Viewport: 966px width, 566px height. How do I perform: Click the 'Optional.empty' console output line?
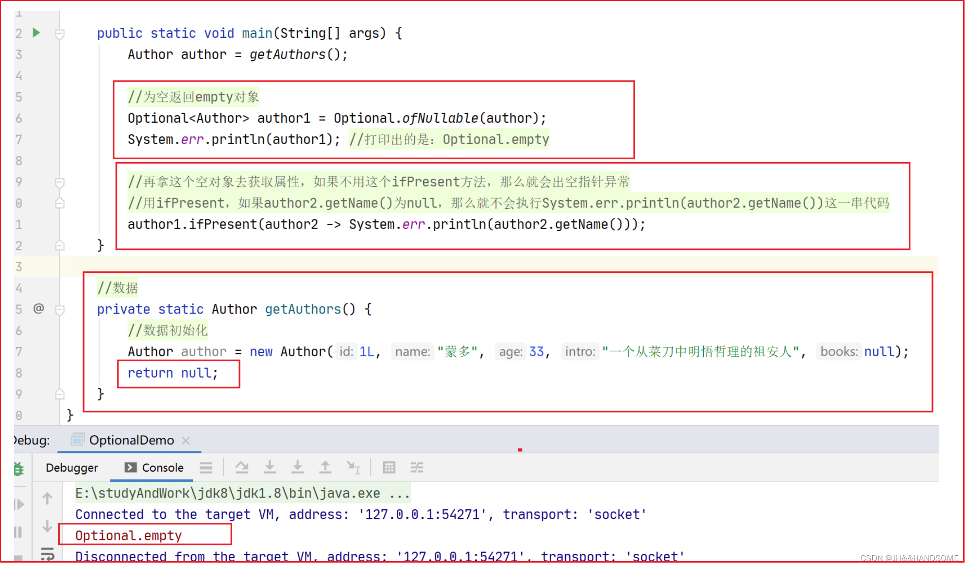[x=128, y=535]
